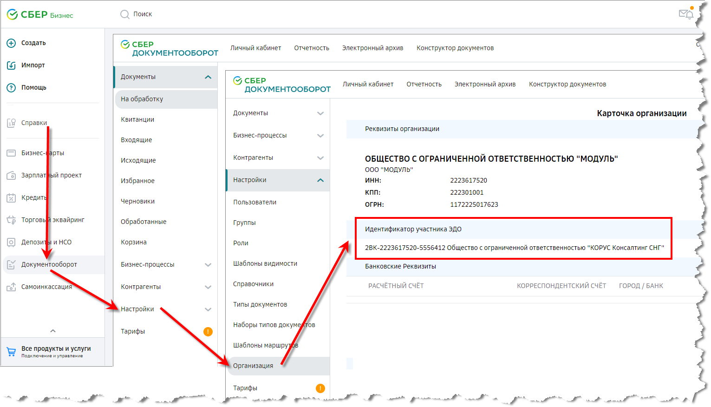This screenshot has height=407, width=711.
Task: Expand Контрагенты chevron in back window
Action: (208, 287)
